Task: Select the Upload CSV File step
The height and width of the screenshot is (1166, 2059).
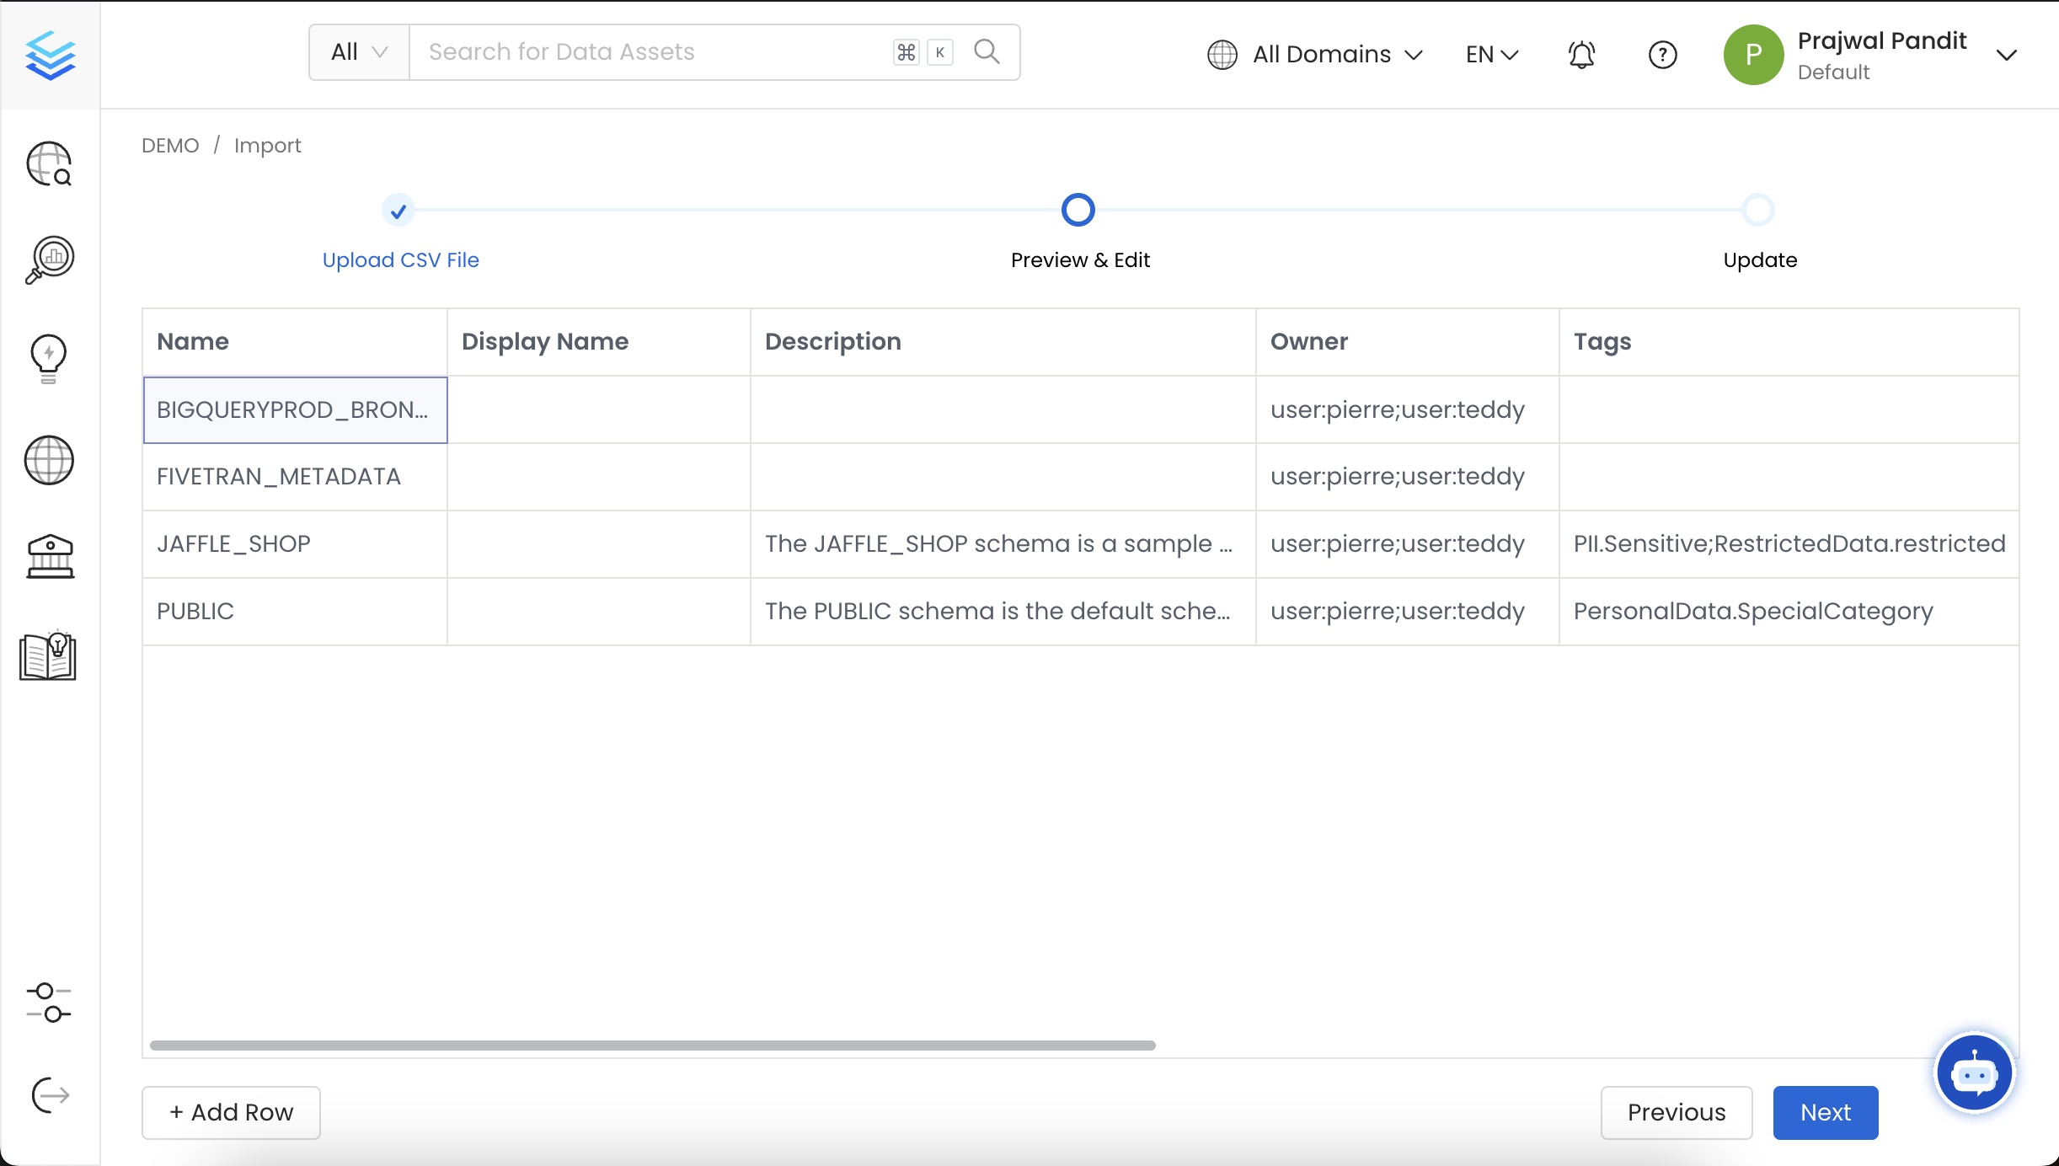Action: [x=400, y=259]
